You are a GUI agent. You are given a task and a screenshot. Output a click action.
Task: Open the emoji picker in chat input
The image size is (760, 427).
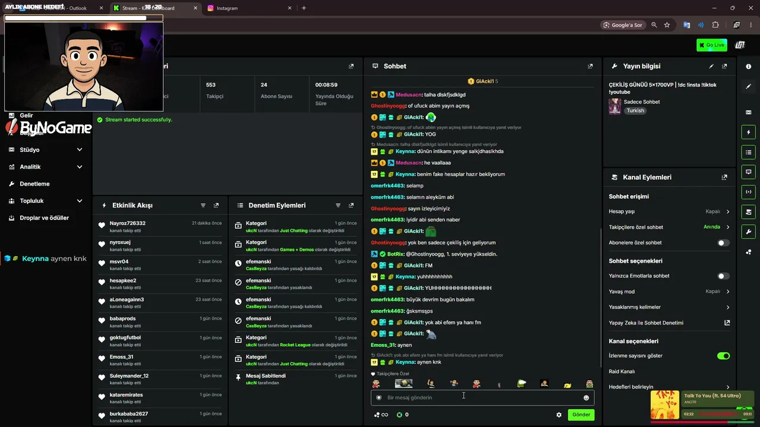586,397
